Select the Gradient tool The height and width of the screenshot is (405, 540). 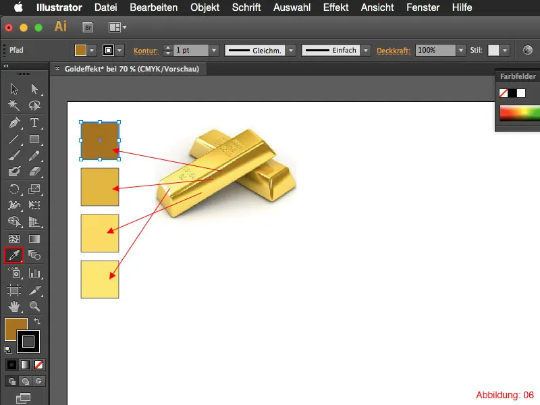(34, 239)
